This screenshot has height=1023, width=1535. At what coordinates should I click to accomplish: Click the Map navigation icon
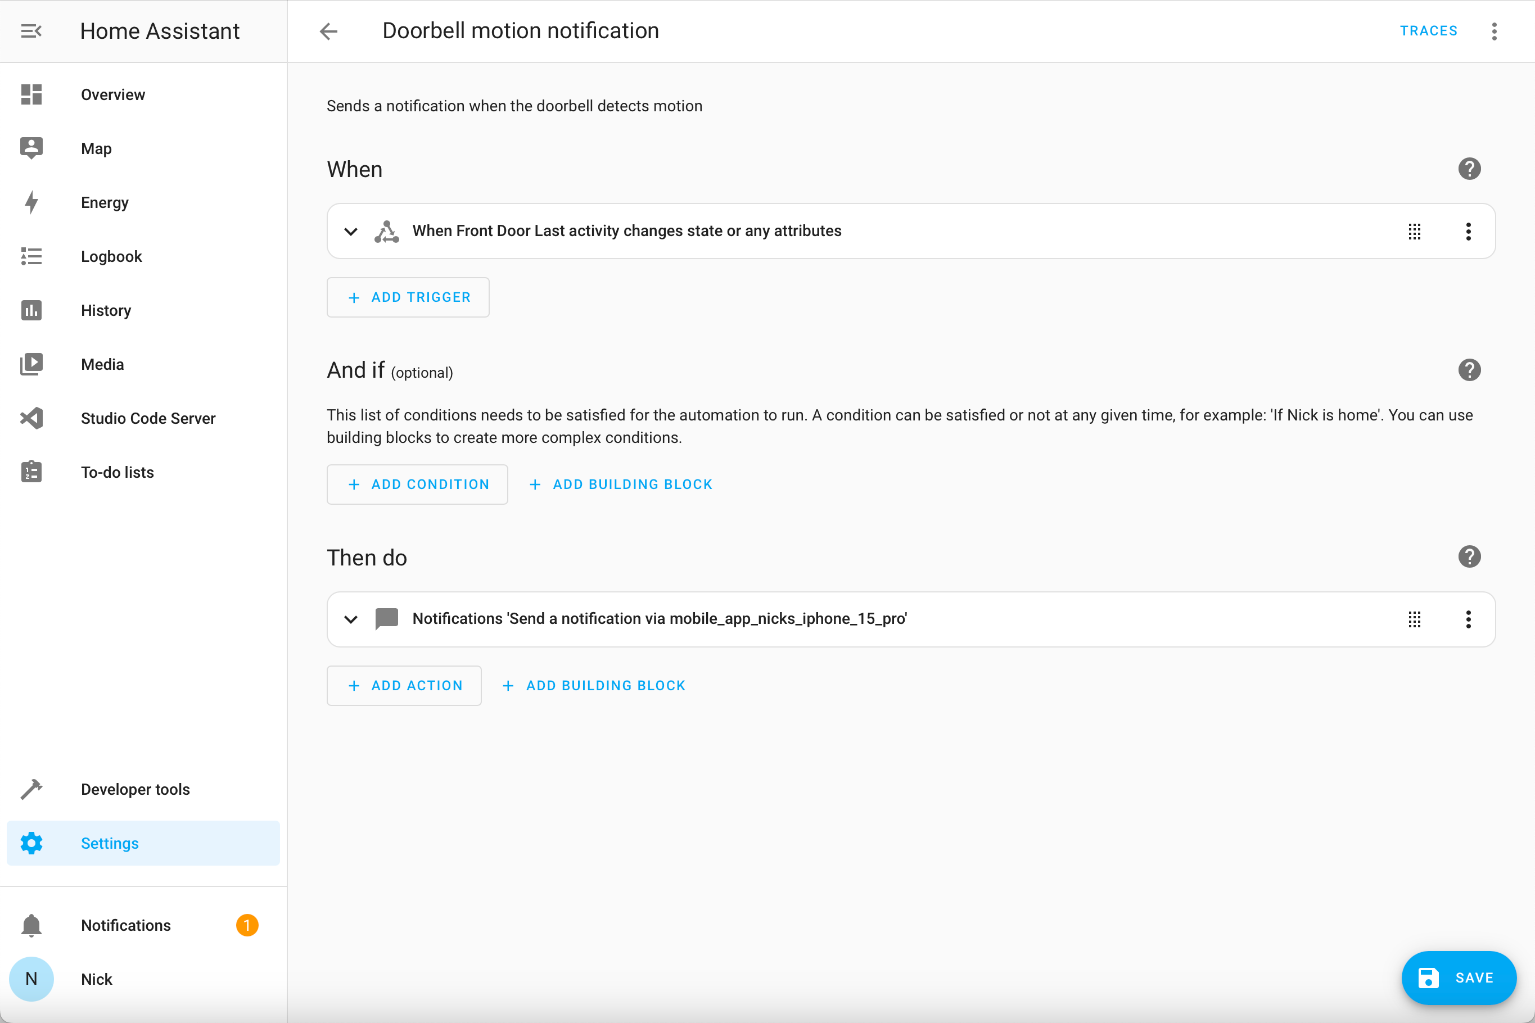(31, 148)
